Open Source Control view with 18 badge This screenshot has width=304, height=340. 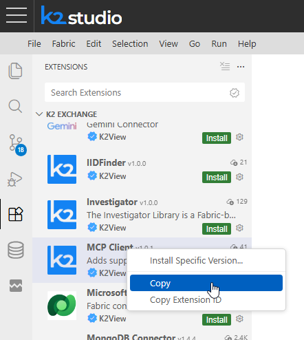17,145
